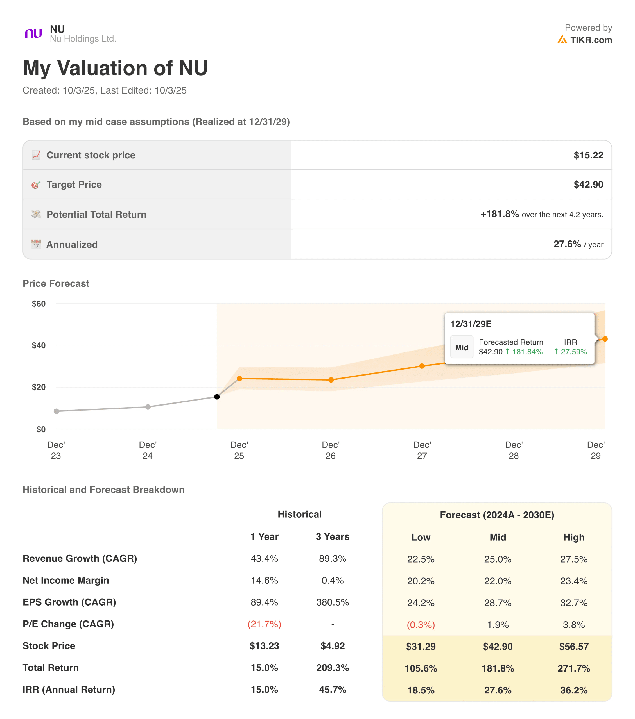Image resolution: width=635 pixels, height=719 pixels.
Task: Click the gray Dec '24 historical point
Action: (x=148, y=407)
